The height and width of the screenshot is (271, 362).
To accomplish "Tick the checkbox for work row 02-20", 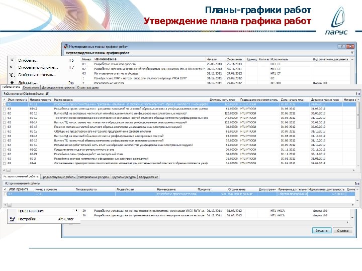I will click(5, 150).
